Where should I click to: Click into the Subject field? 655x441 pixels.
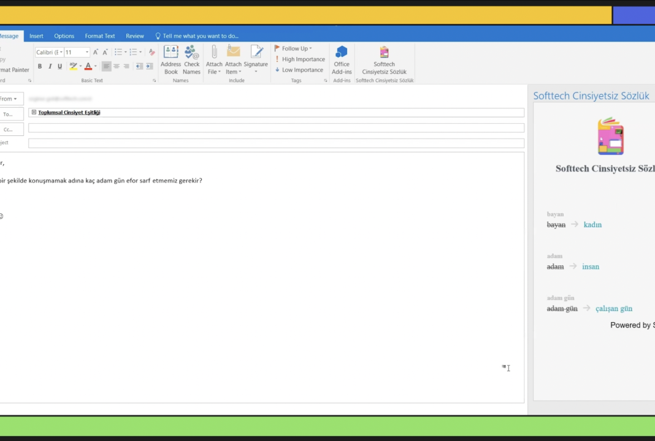pos(276,143)
